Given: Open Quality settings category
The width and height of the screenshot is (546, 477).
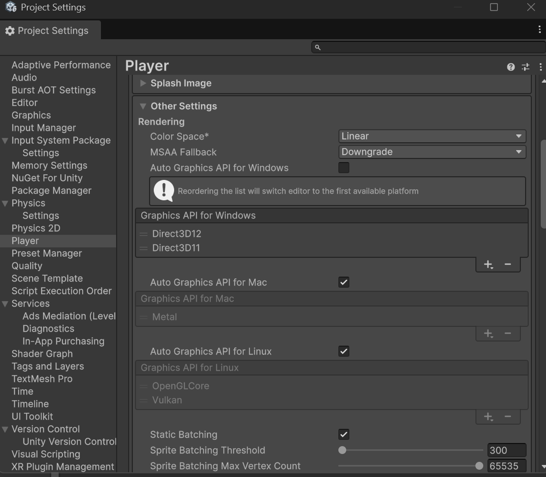Looking at the screenshot, I should 27,266.
